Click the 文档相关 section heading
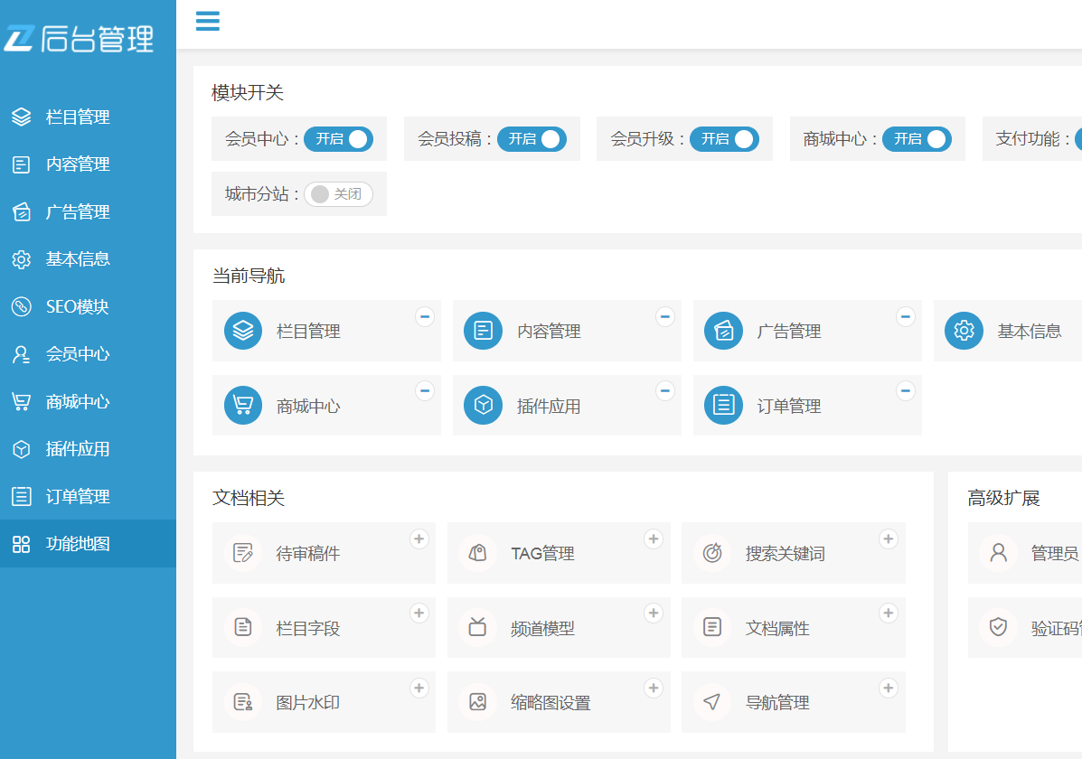The width and height of the screenshot is (1082, 759). click(x=249, y=498)
